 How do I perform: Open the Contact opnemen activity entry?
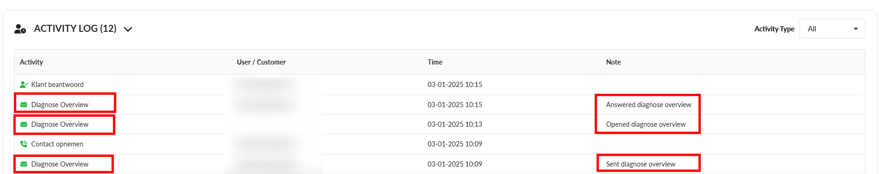(x=57, y=144)
